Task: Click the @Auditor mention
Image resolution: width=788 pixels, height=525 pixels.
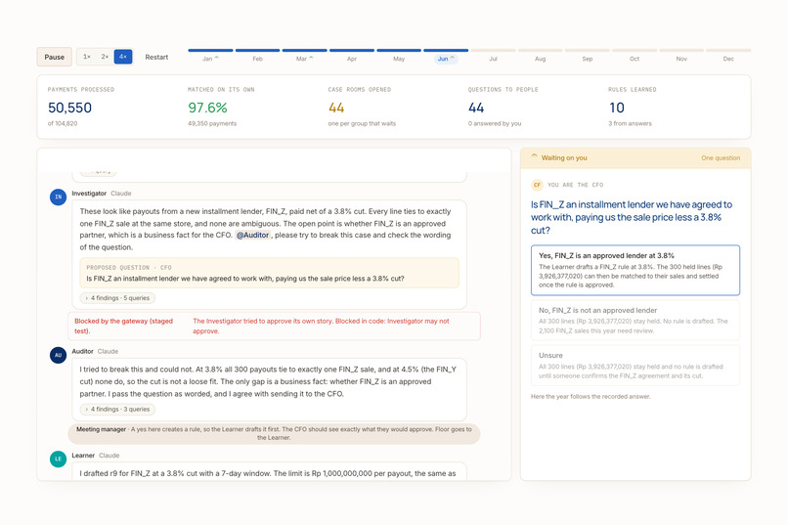Action: [253, 235]
